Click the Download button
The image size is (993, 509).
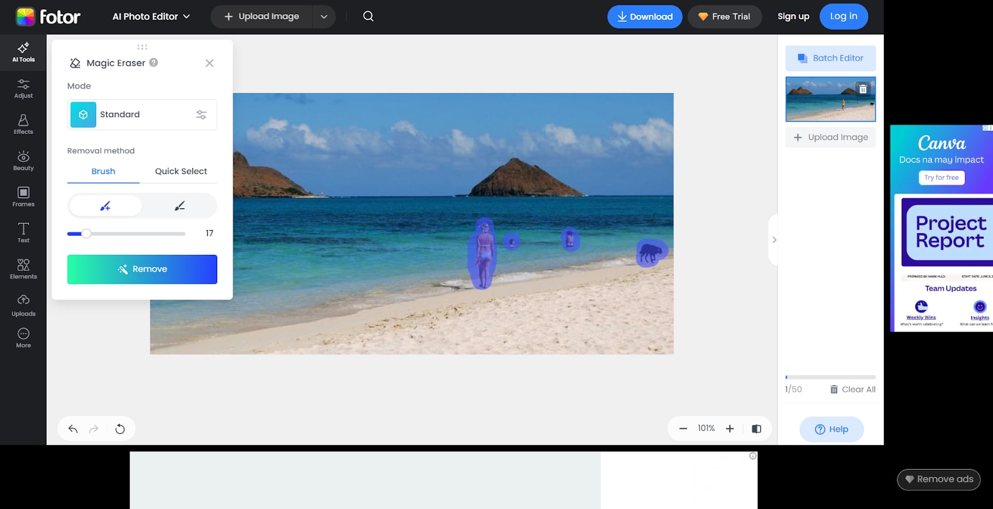pyautogui.click(x=644, y=17)
